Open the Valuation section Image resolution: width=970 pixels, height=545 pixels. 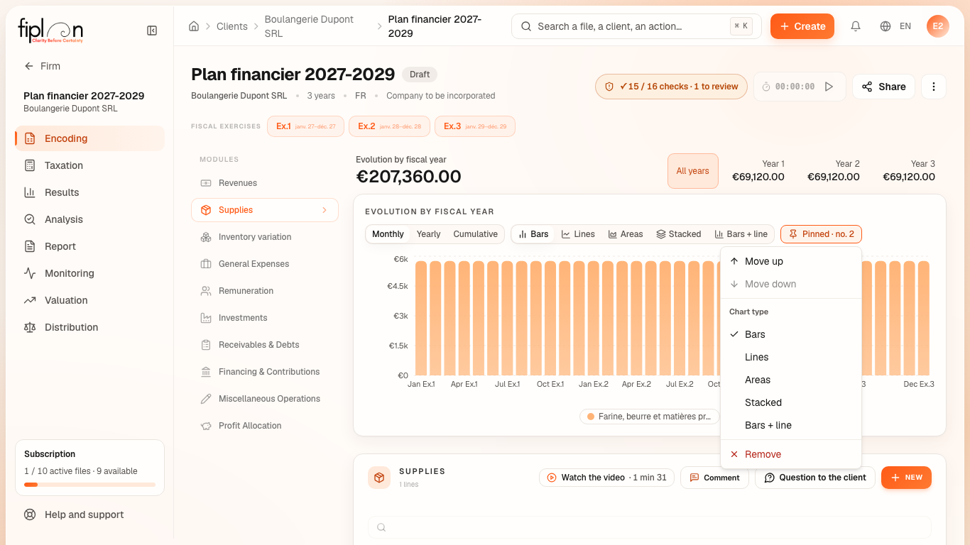click(89, 300)
